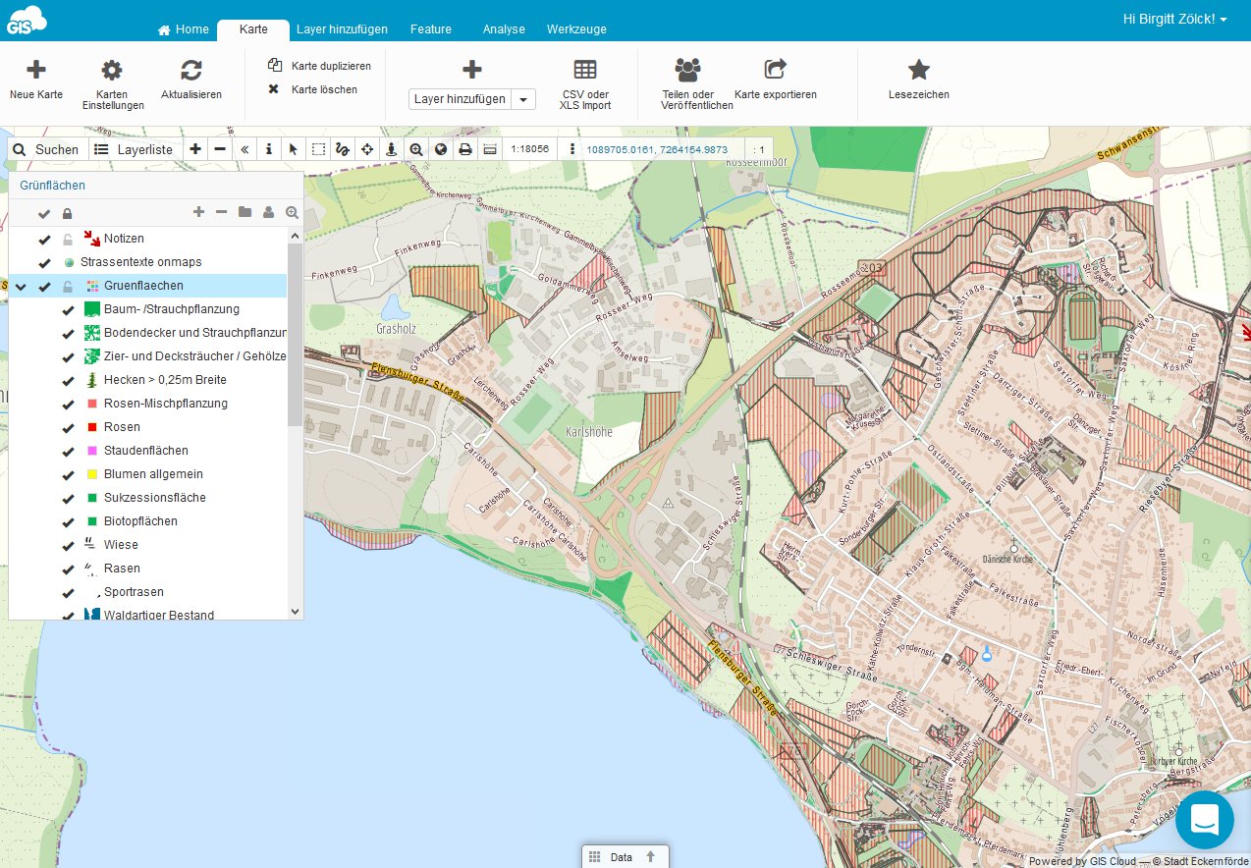Viewport: 1251px width, 868px height.
Task: Uncheck the Rosen legend item
Action: pos(68,427)
